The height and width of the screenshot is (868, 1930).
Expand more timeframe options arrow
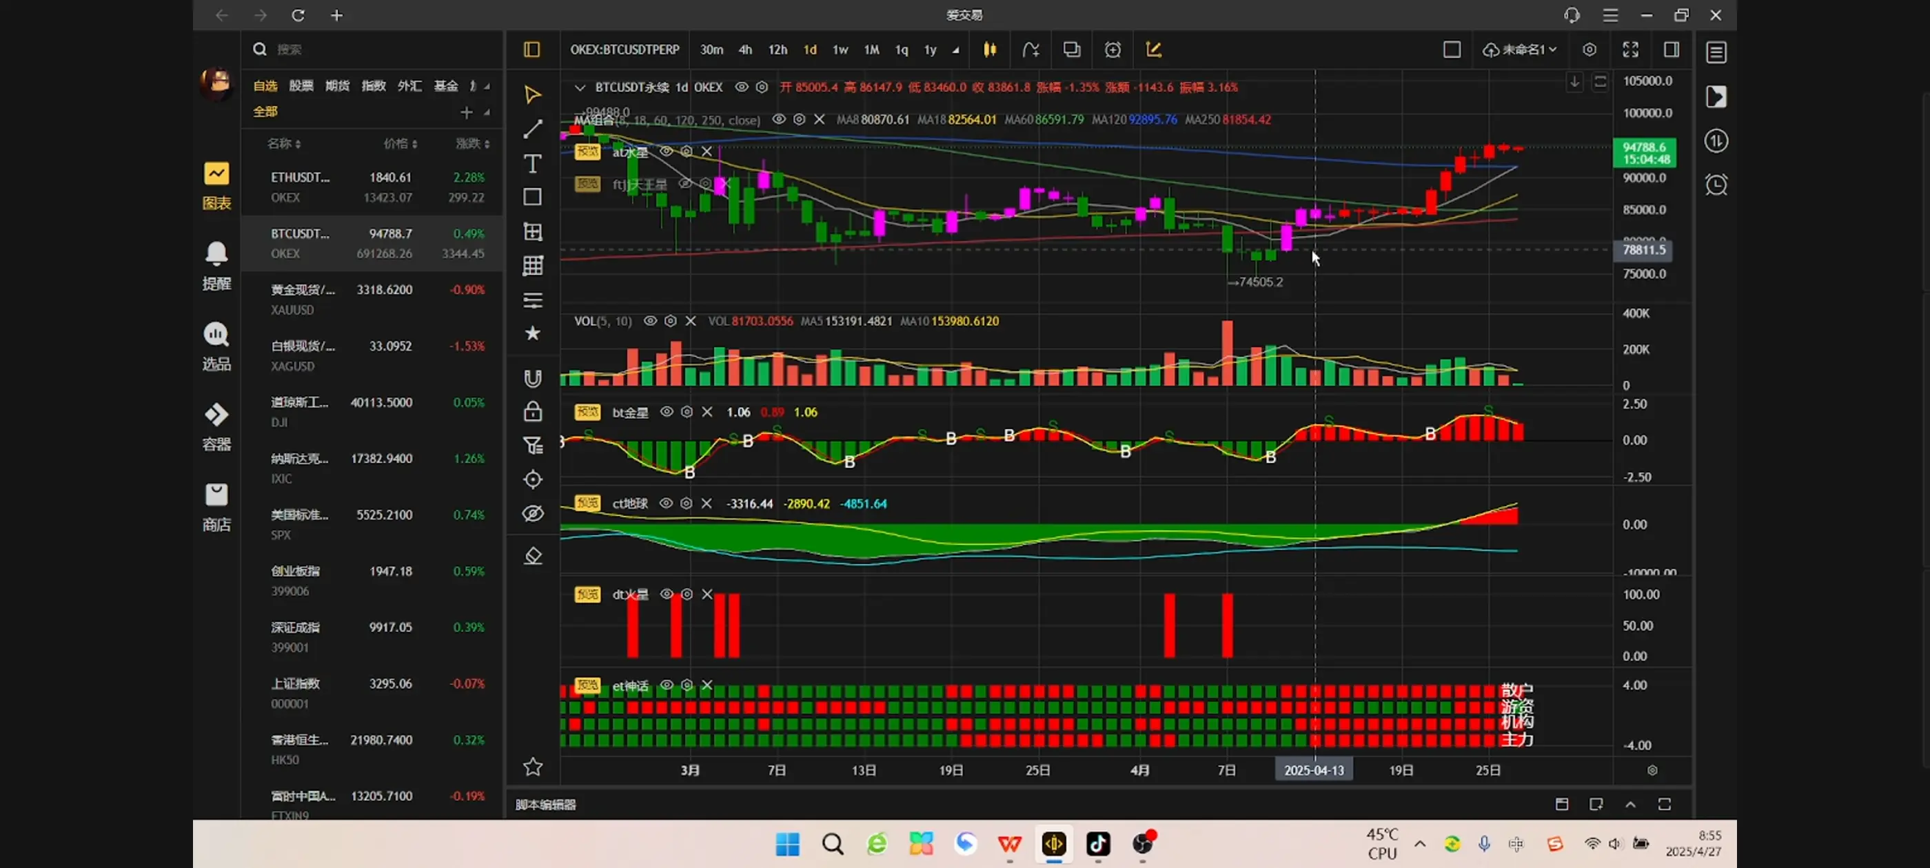coord(955,50)
